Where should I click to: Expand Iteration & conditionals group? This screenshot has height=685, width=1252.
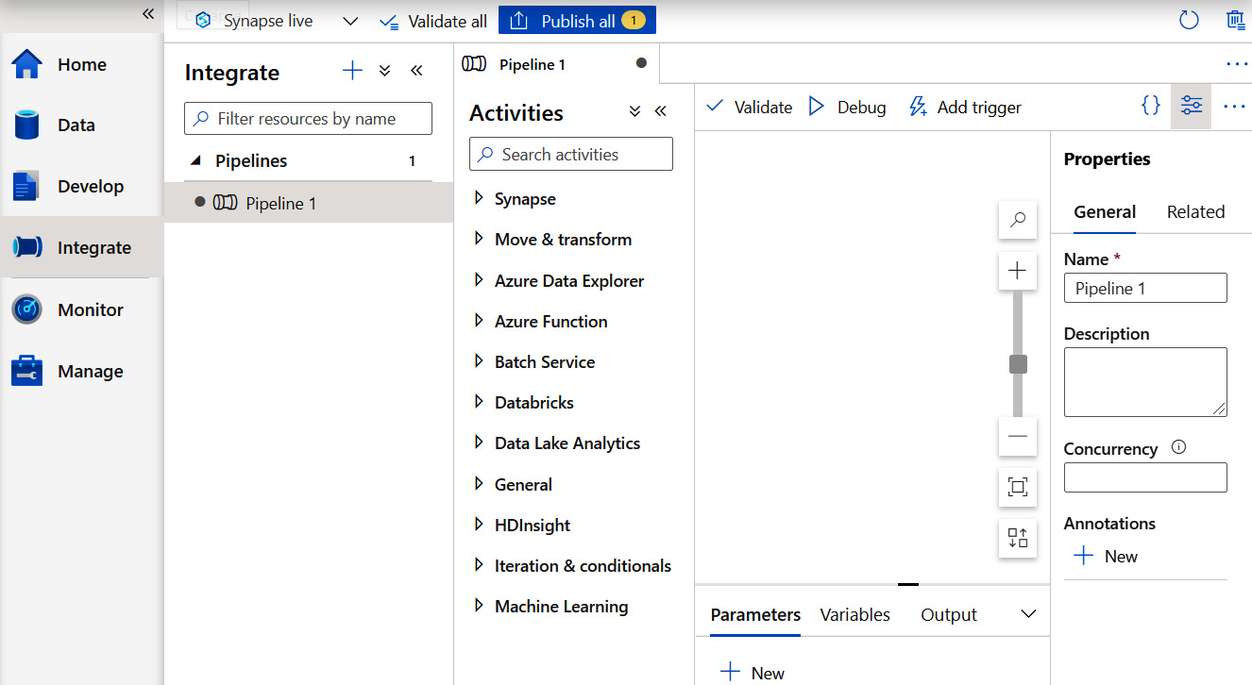click(x=479, y=565)
